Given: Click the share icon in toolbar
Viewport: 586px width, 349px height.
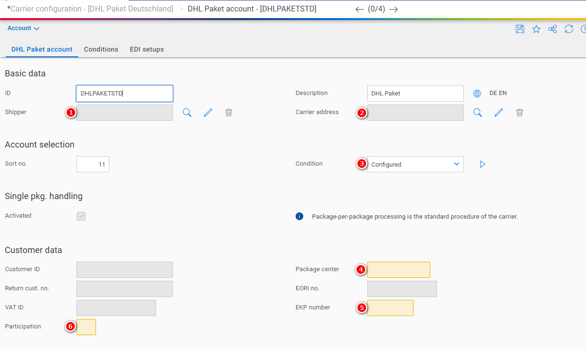Looking at the screenshot, I should click(x=553, y=29).
